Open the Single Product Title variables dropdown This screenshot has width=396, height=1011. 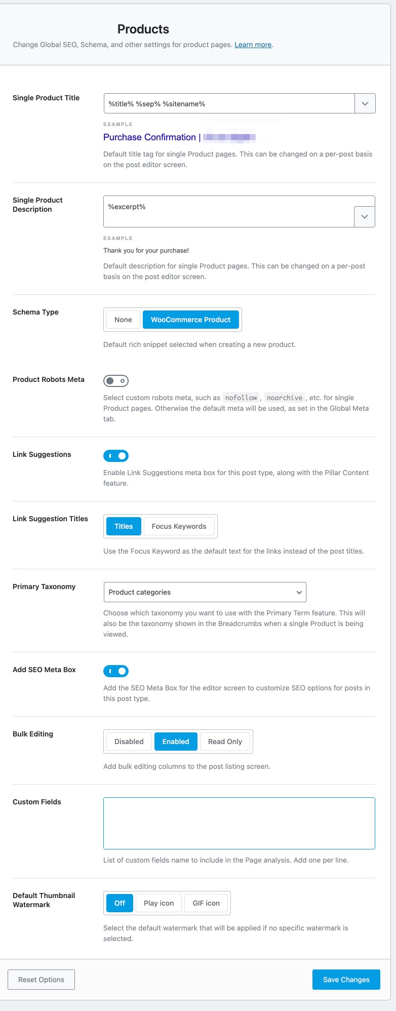pyautogui.click(x=364, y=103)
